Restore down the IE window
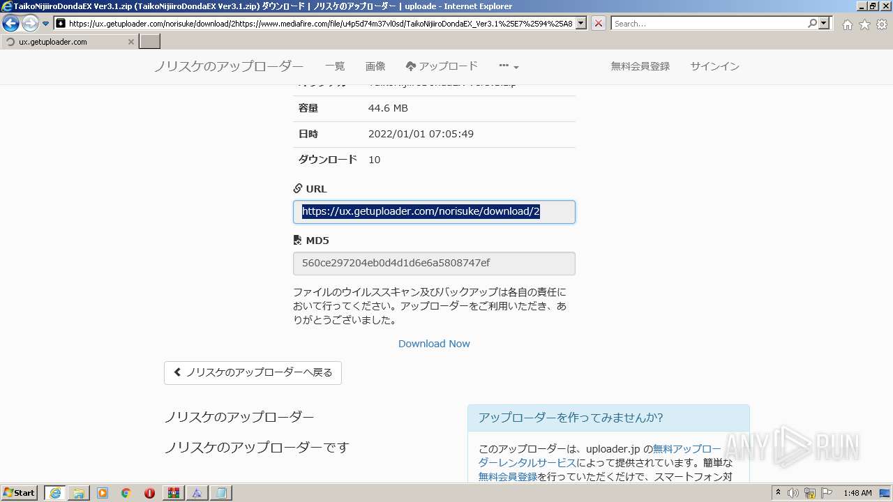 point(873,6)
